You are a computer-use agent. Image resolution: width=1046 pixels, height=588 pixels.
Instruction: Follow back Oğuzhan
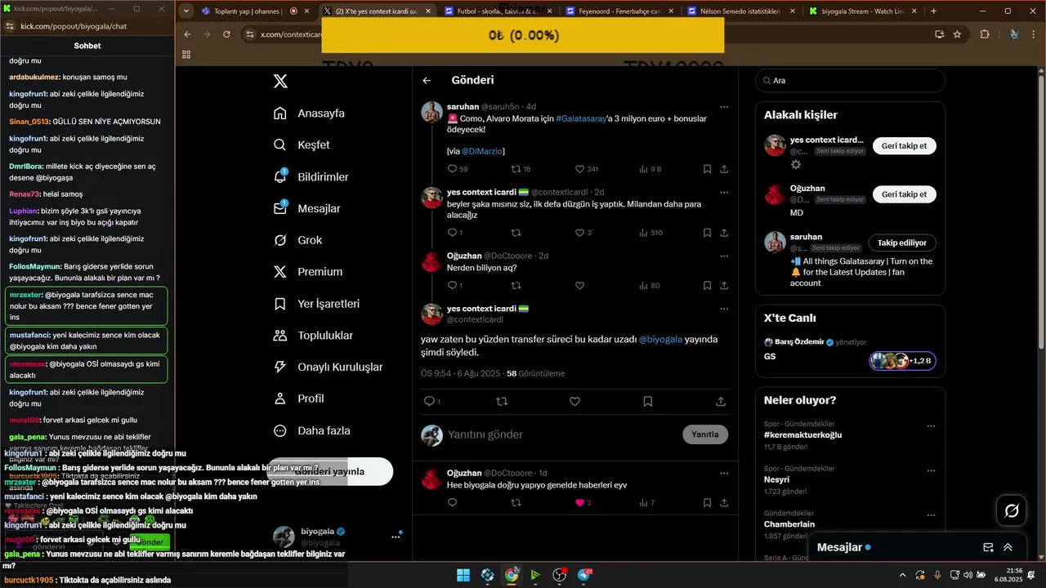904,194
